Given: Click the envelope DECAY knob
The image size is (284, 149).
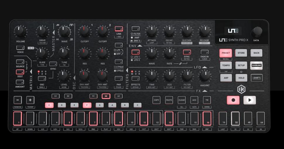Looking at the screenshot, I should tap(169, 31).
